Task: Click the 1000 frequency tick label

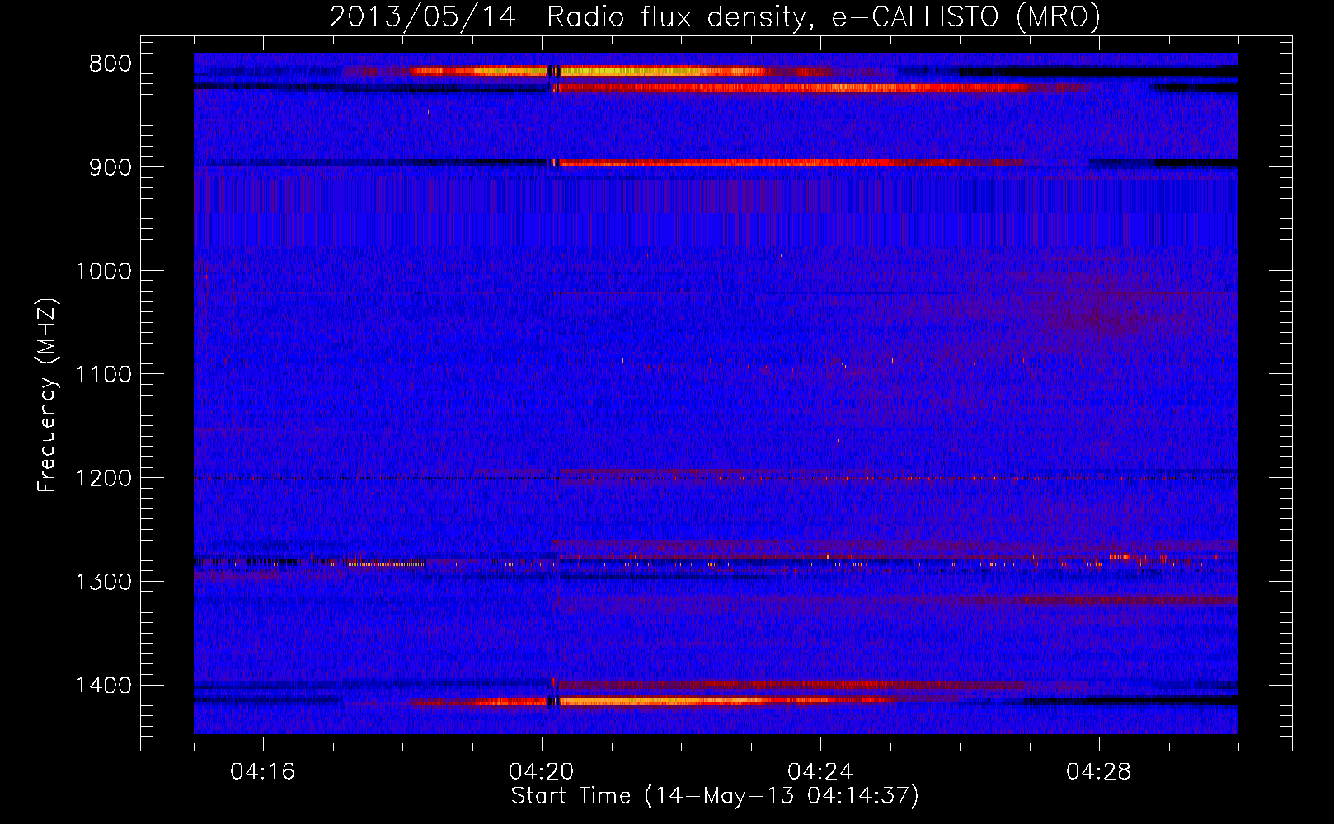Action: (x=103, y=271)
